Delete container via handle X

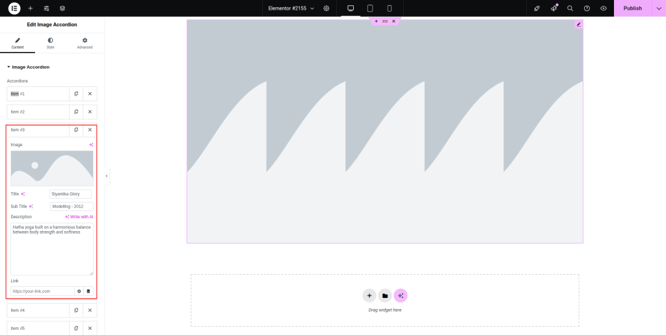[x=393, y=21]
